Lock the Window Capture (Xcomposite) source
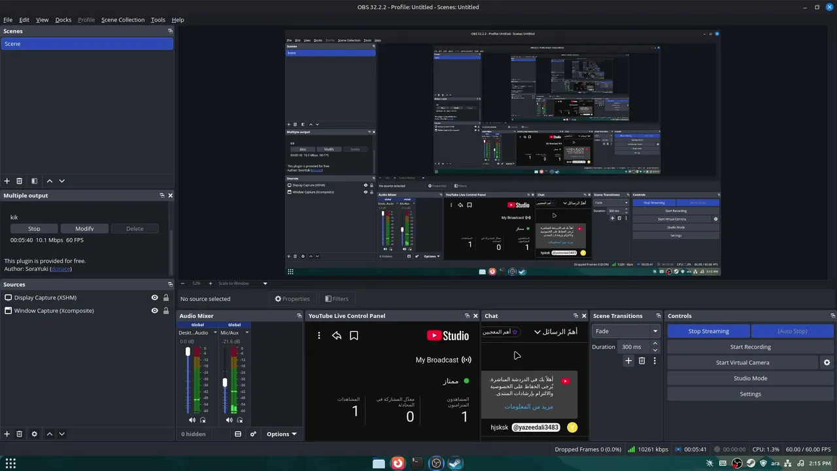Image resolution: width=837 pixels, height=471 pixels. (x=166, y=311)
